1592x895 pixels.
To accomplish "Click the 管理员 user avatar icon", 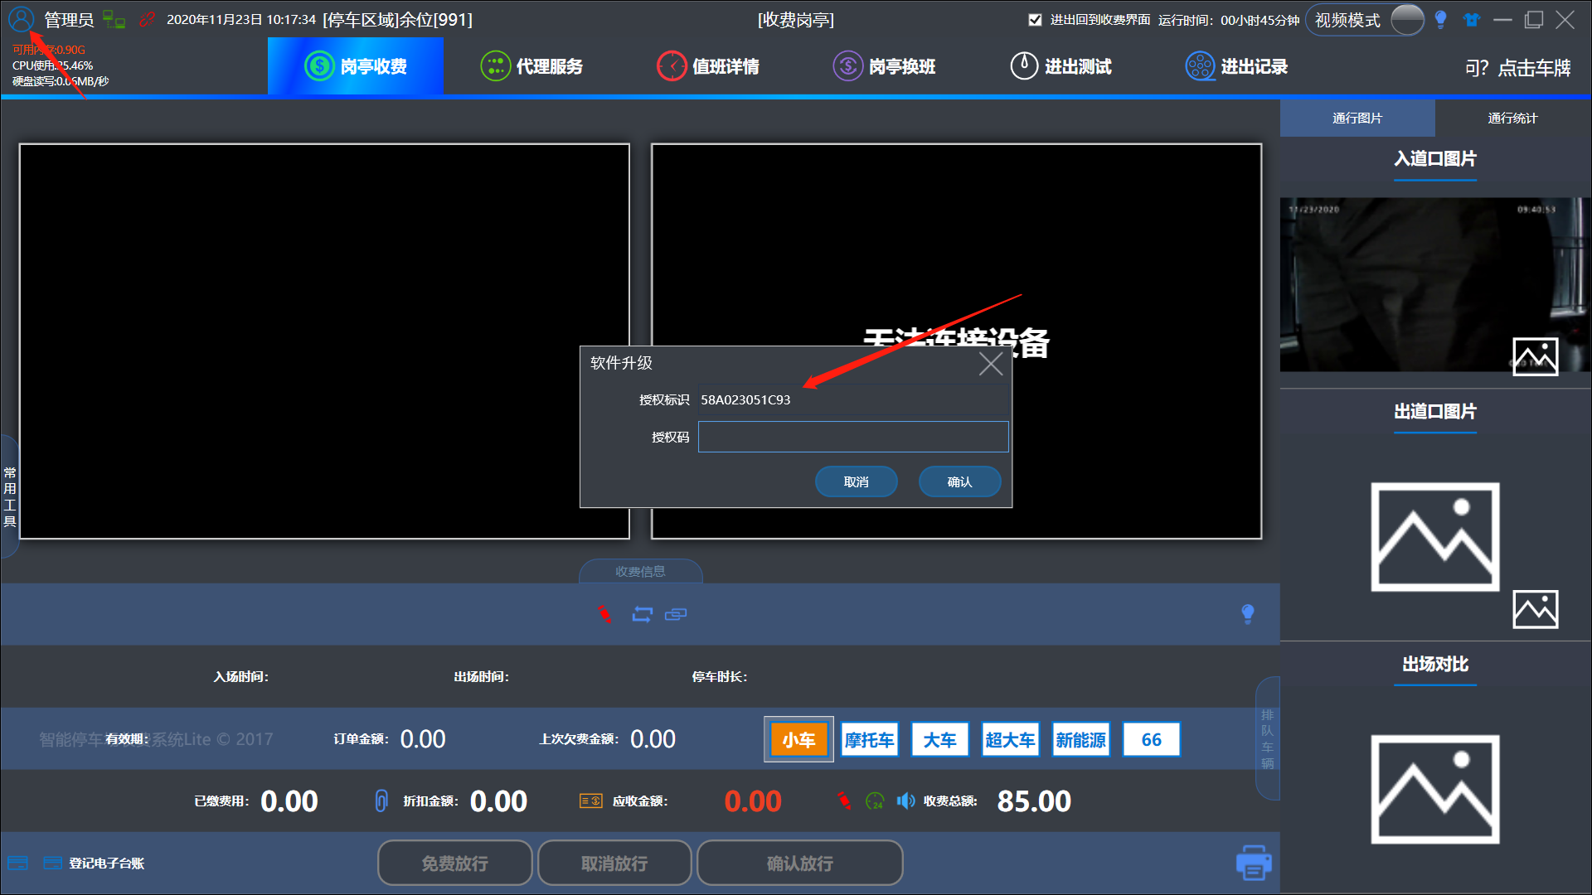I will coord(22,19).
